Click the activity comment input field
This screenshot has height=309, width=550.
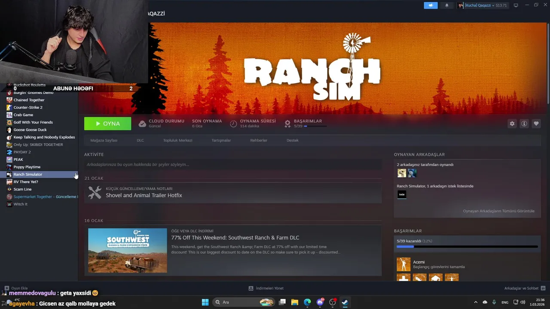click(x=233, y=164)
